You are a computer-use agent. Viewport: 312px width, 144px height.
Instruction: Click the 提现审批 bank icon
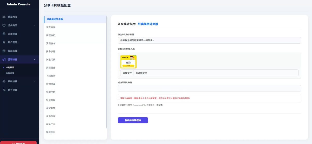(4, 51)
